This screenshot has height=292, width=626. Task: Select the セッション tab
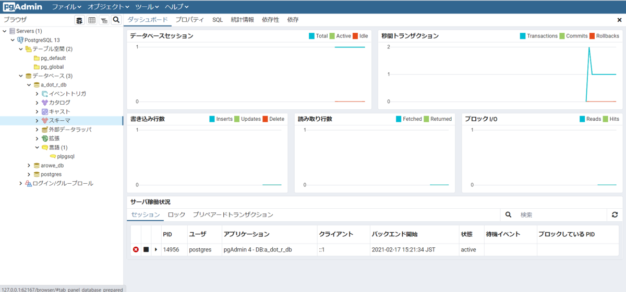click(x=146, y=214)
